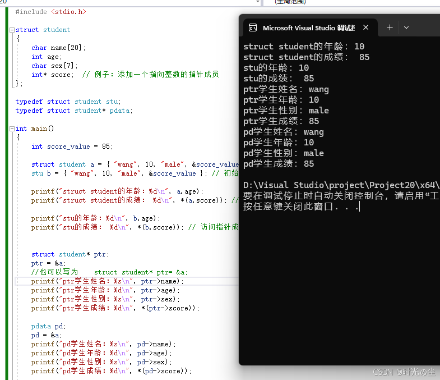This screenshot has height=380, width=440.
Task: Collapse the struct student code block
Action: (12, 30)
